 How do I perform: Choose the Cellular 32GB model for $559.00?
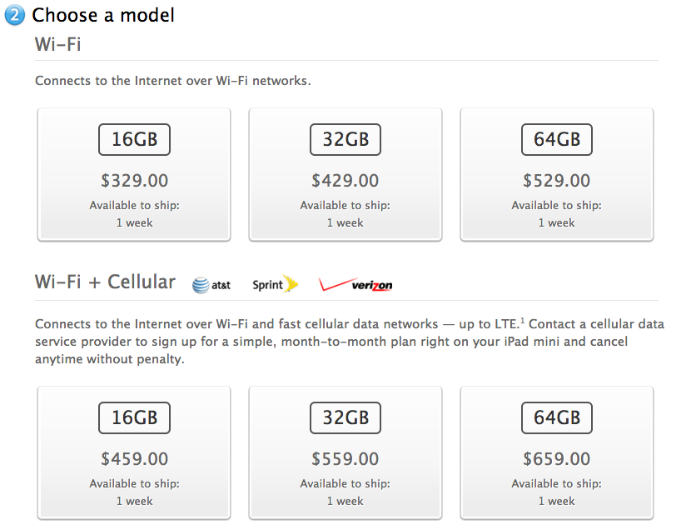click(x=345, y=452)
